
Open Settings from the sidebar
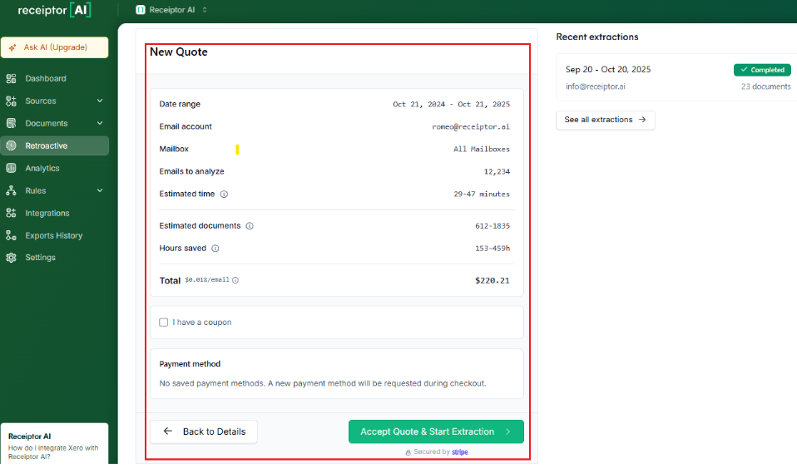(x=54, y=257)
